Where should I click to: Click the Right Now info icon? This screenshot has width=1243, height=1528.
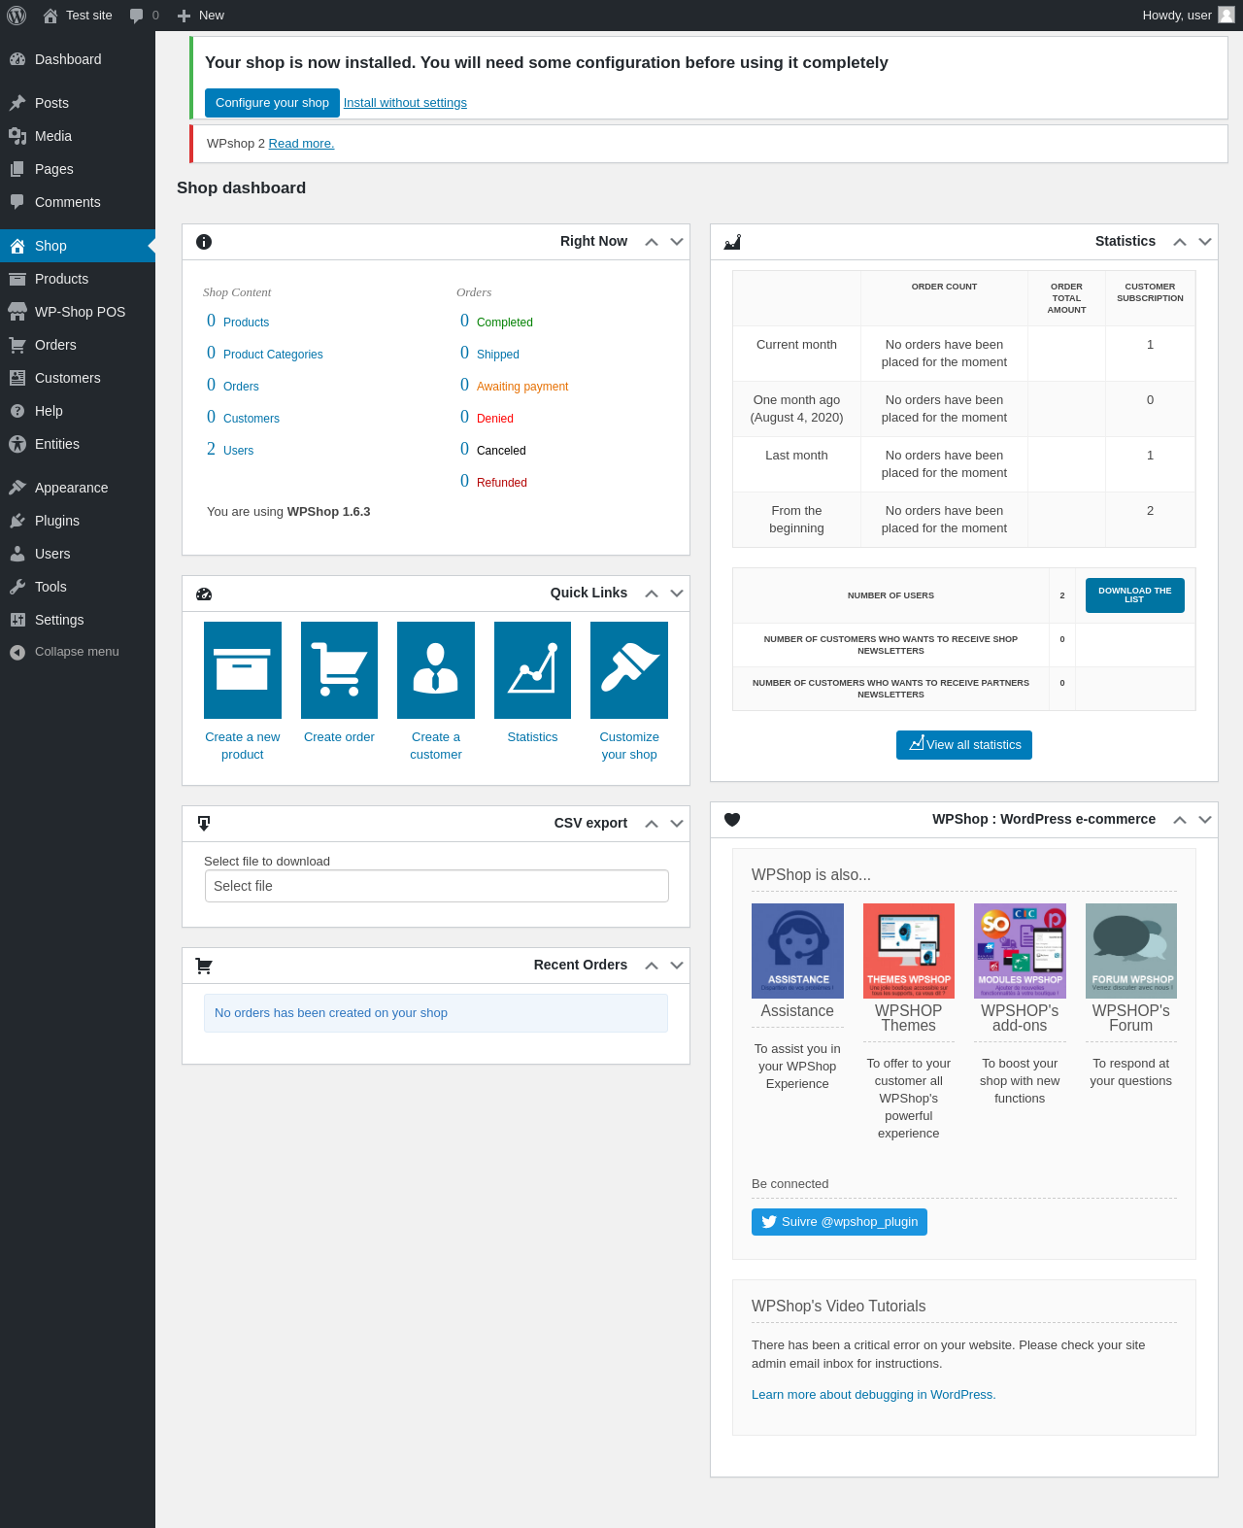(204, 242)
